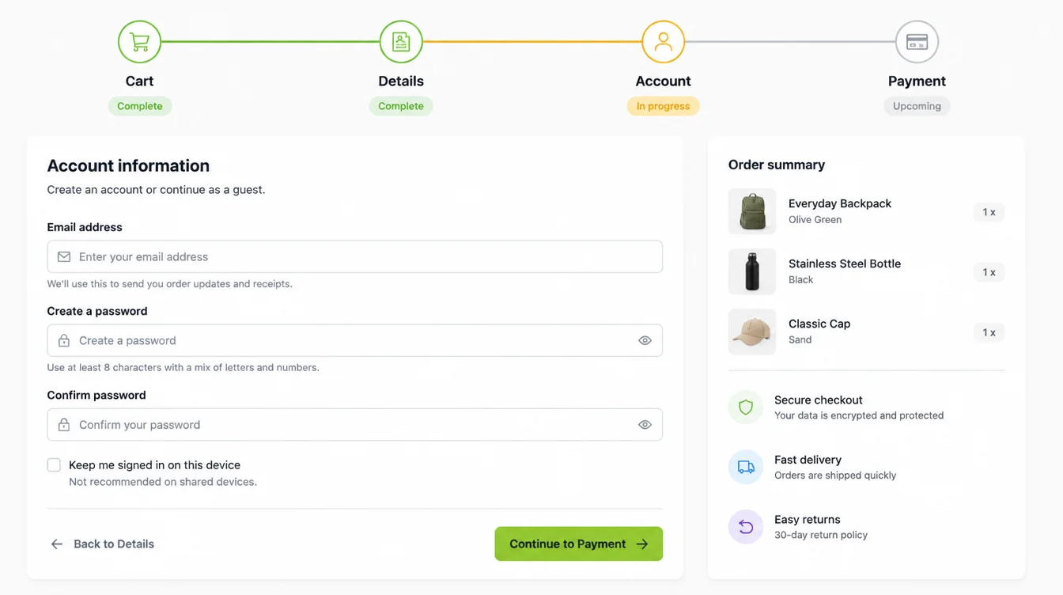
Task: Click the lock icon in Confirm password field
Action: coord(64,425)
